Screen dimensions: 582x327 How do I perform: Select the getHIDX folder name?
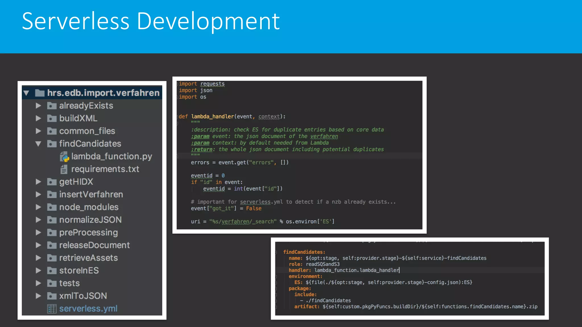pos(76,182)
